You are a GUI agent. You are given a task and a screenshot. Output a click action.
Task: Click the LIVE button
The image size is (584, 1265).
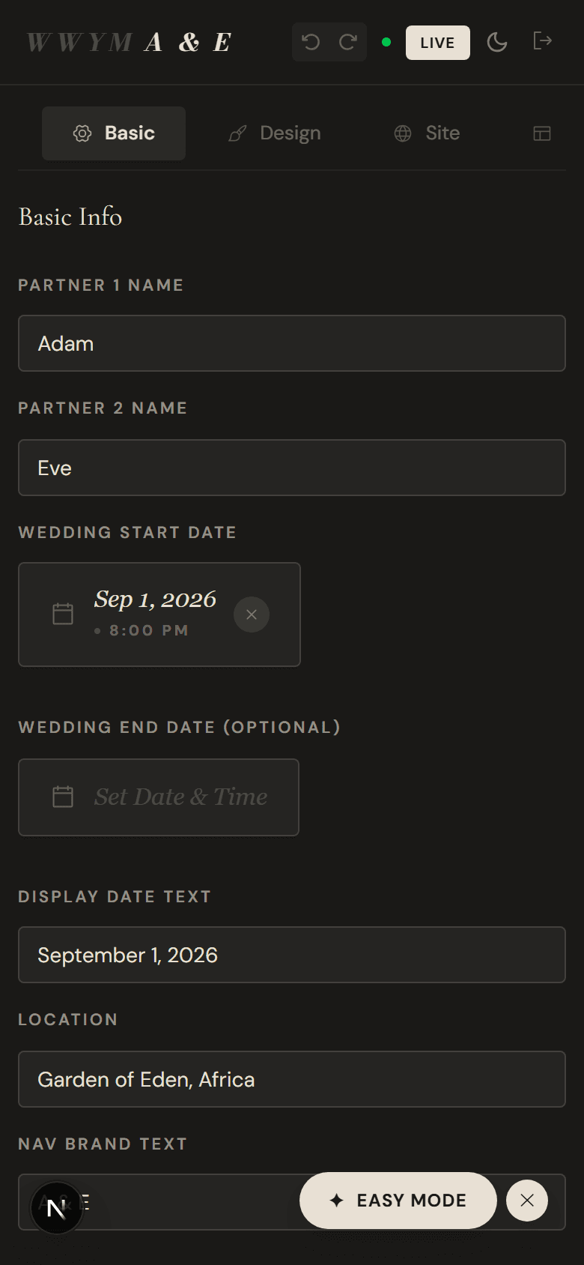(x=437, y=42)
